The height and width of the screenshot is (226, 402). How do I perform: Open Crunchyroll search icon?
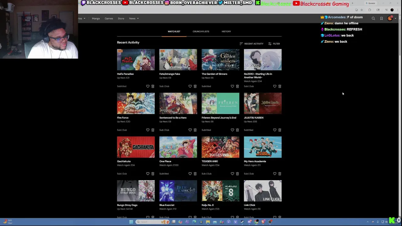pos(373,19)
